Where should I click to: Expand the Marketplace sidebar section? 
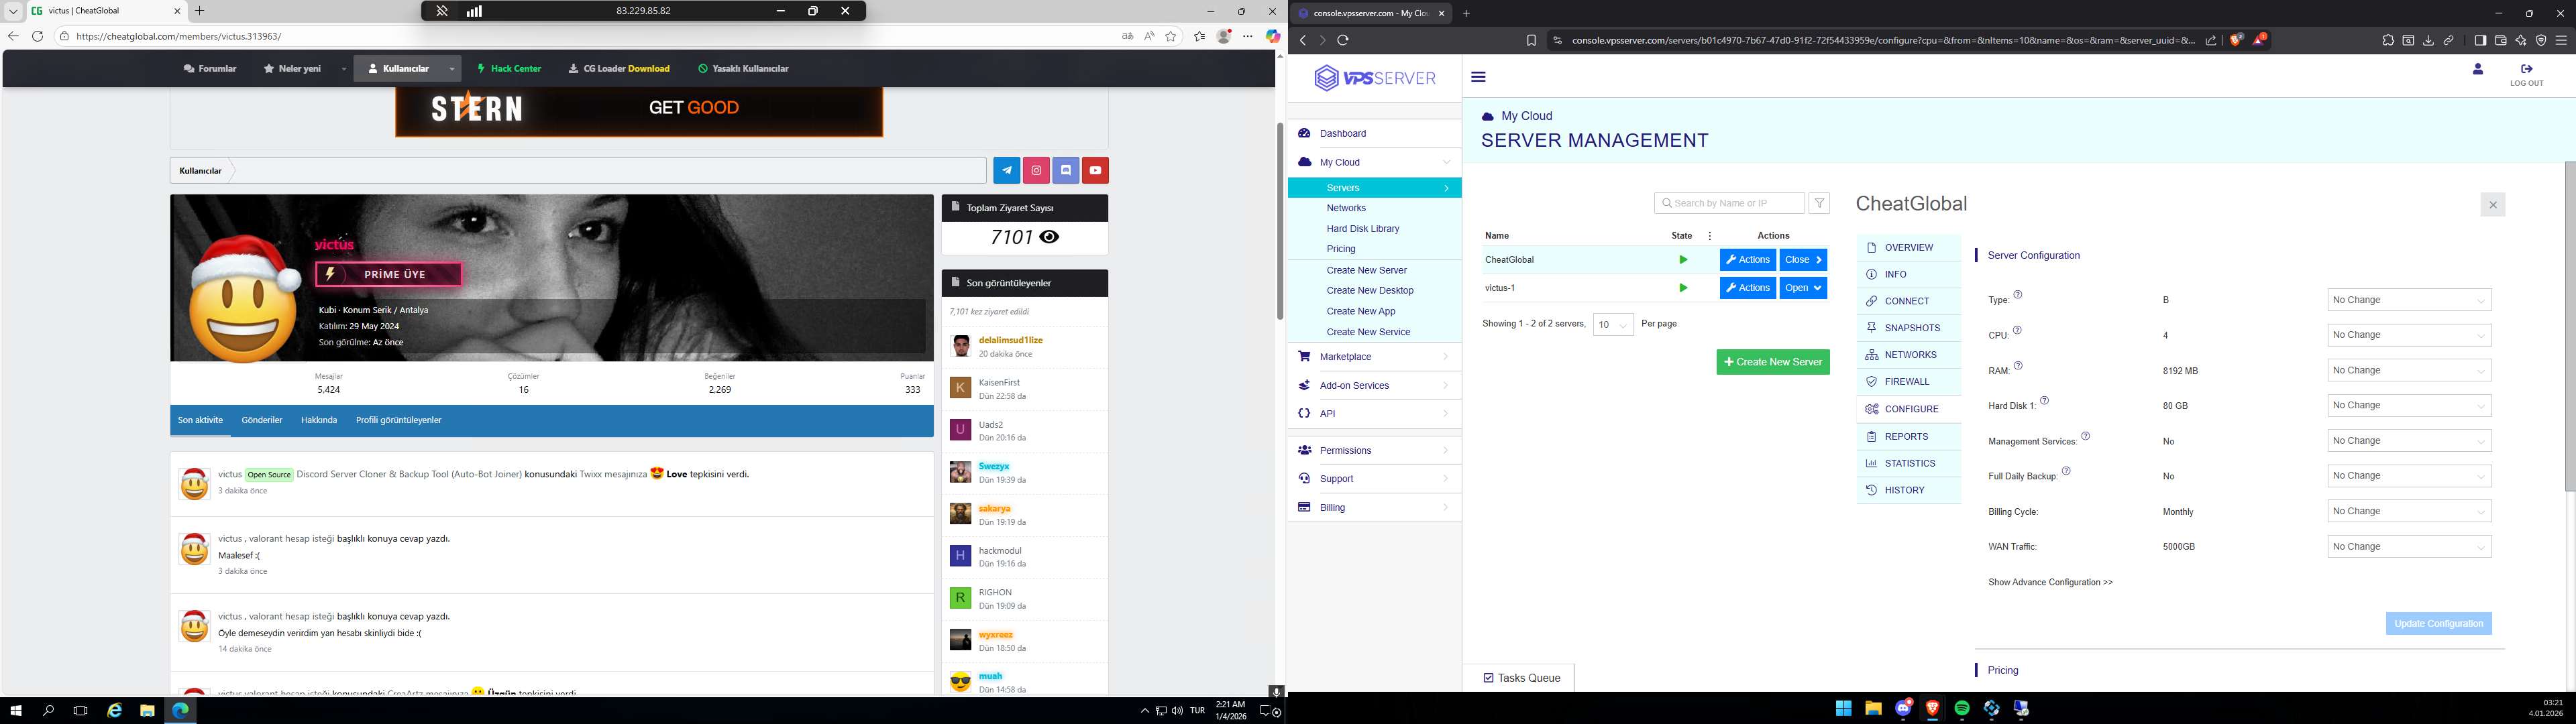click(x=1374, y=357)
